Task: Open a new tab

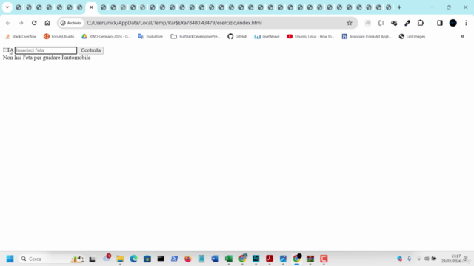Action: coord(399,7)
